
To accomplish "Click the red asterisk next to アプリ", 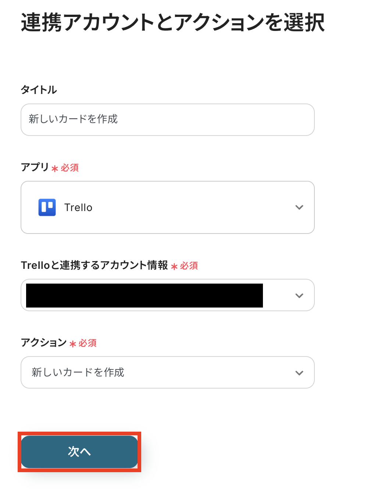I will 55,169.
